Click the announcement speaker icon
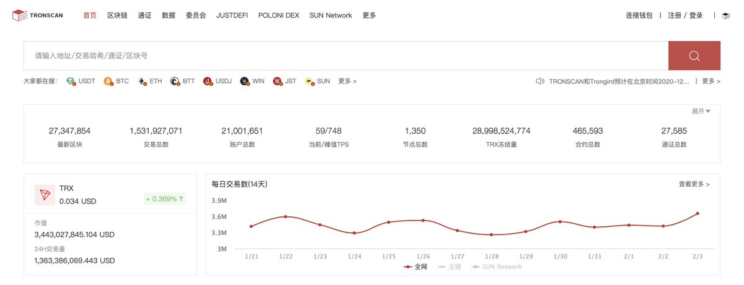This screenshot has height=285, width=744. tap(541, 81)
